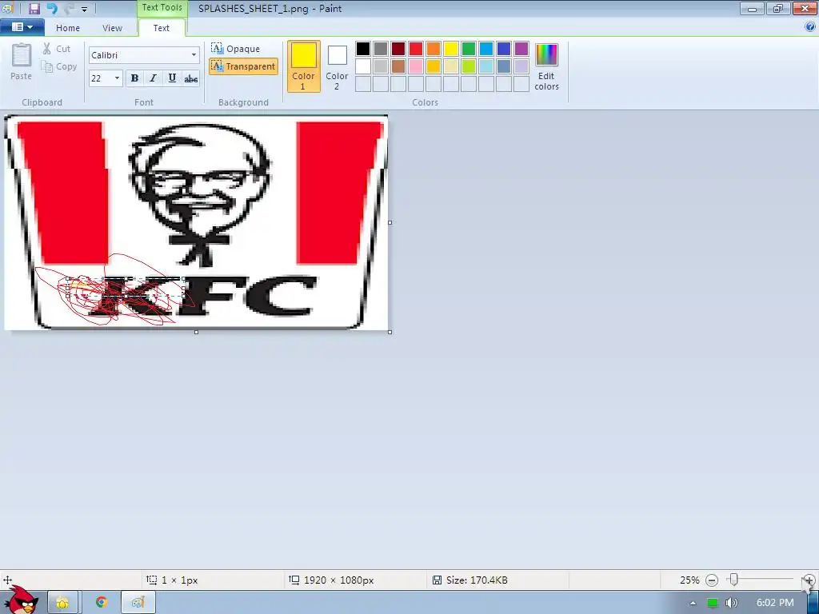This screenshot has width=819, height=614.
Task: Pick the orange color swatch
Action: [x=433, y=49]
